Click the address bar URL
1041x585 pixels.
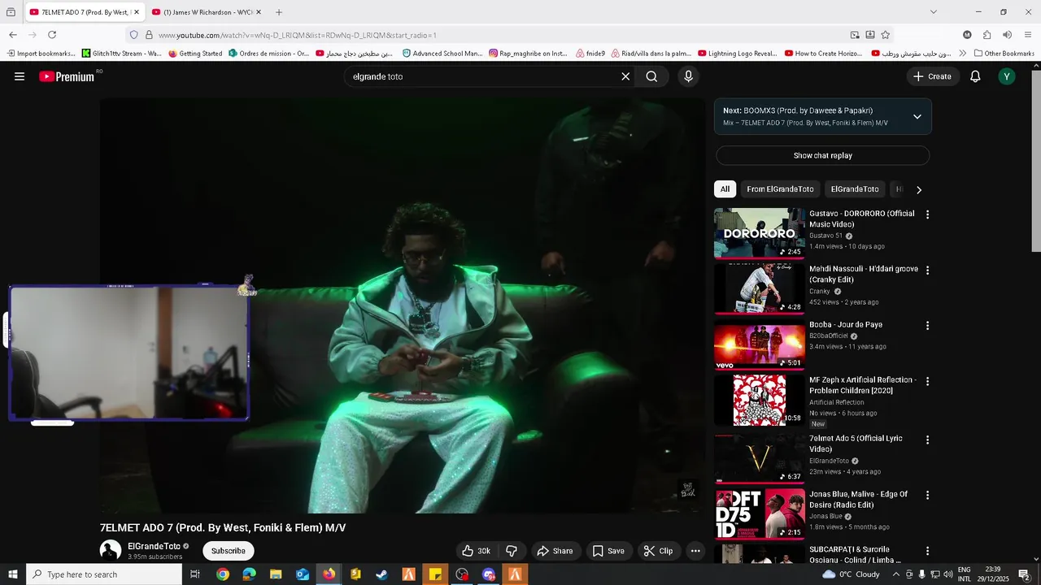click(298, 35)
